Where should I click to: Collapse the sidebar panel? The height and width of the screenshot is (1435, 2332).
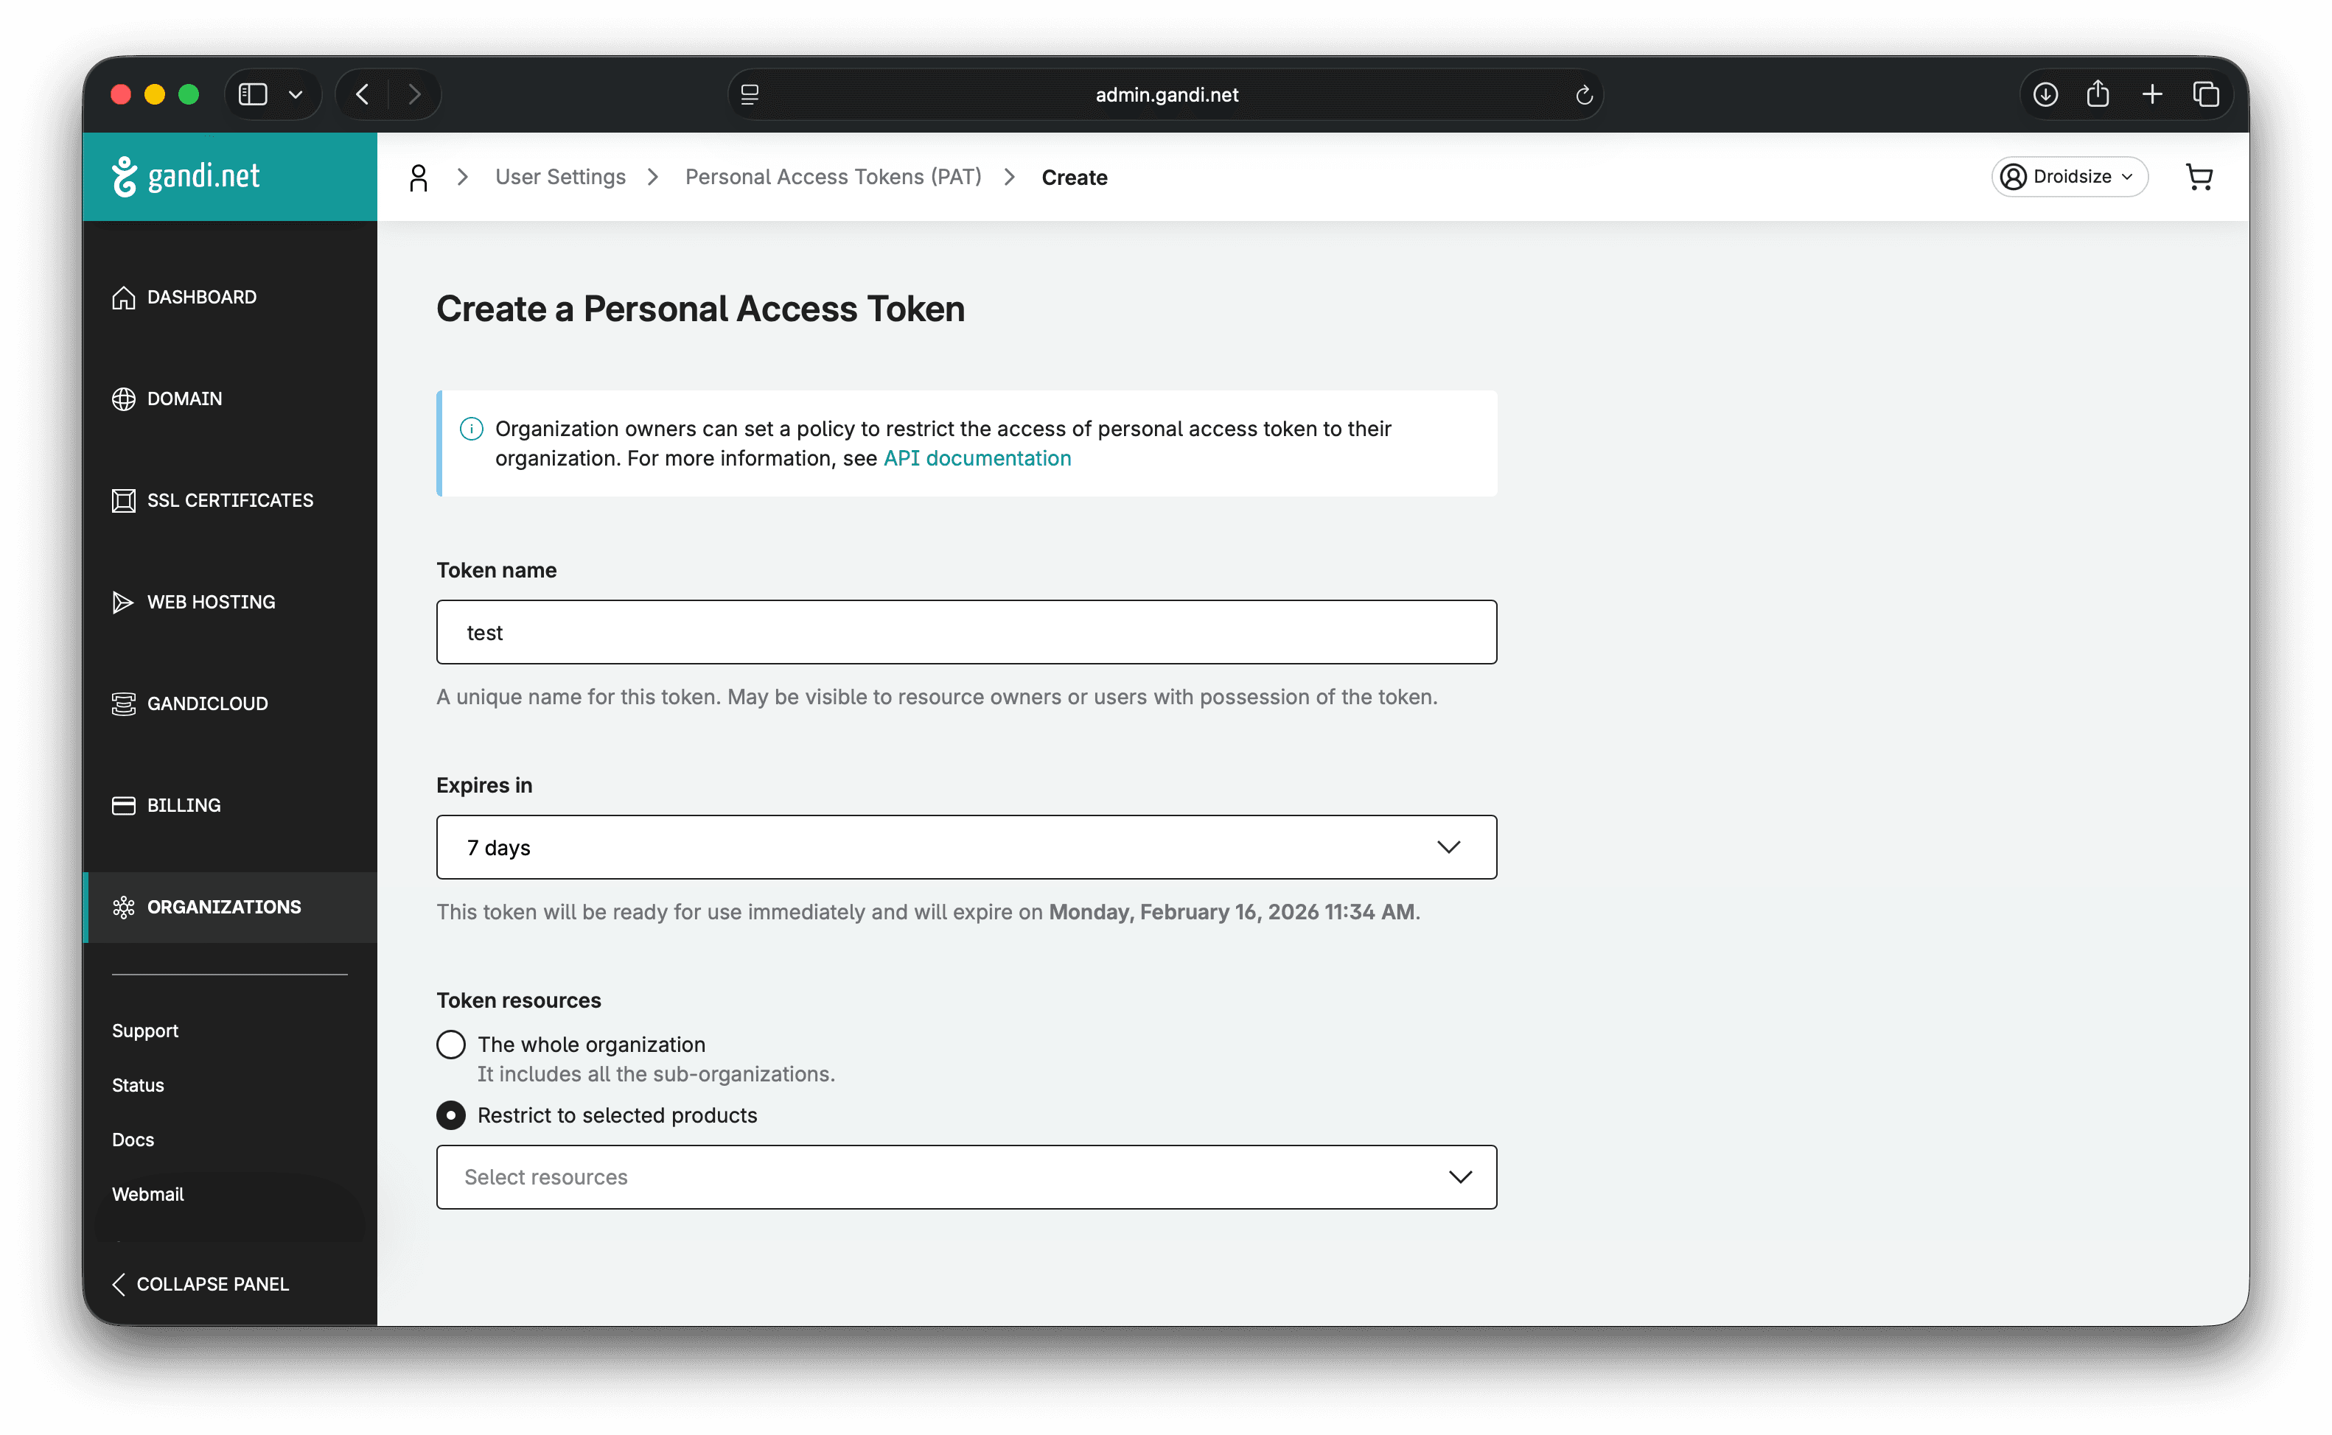(200, 1283)
